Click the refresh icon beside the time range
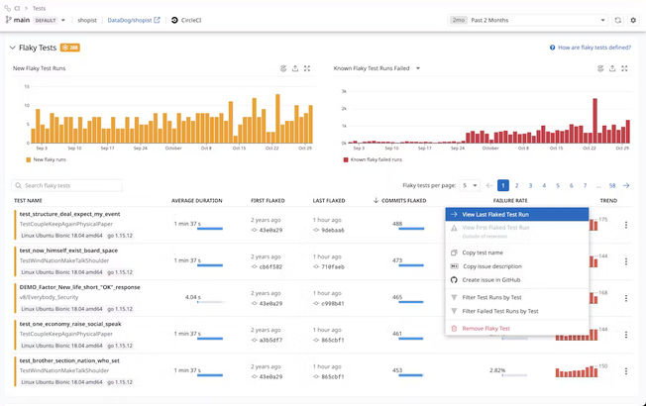 618,20
